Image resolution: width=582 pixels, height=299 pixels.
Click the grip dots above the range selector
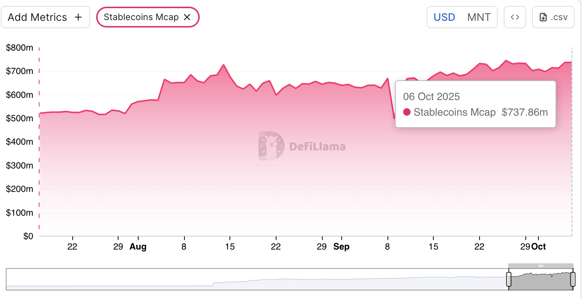click(x=541, y=266)
